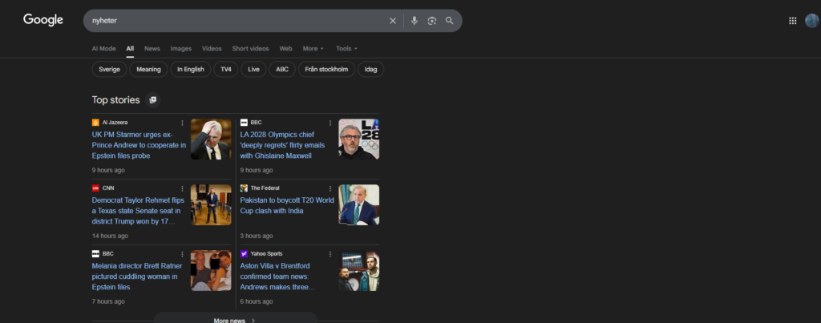Click the Yahoo Sports source icon

click(244, 253)
